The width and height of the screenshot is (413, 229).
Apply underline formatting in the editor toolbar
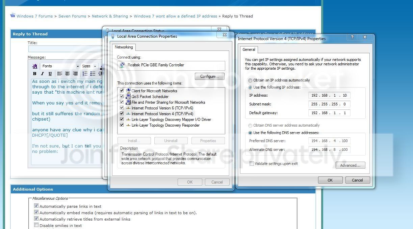tap(50, 74)
